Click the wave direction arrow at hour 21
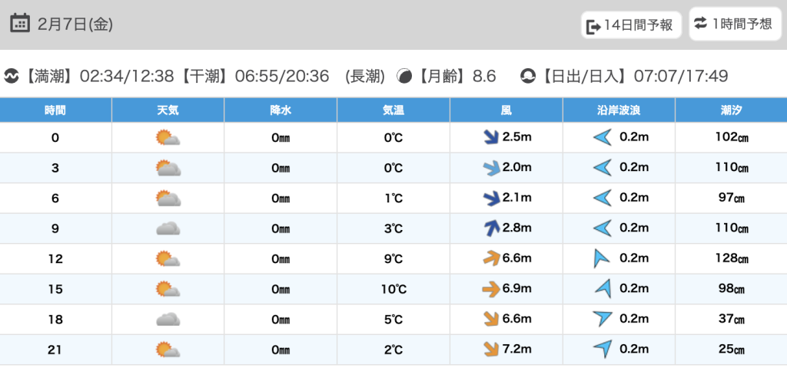Viewport: 787px width, 368px height. (x=603, y=350)
